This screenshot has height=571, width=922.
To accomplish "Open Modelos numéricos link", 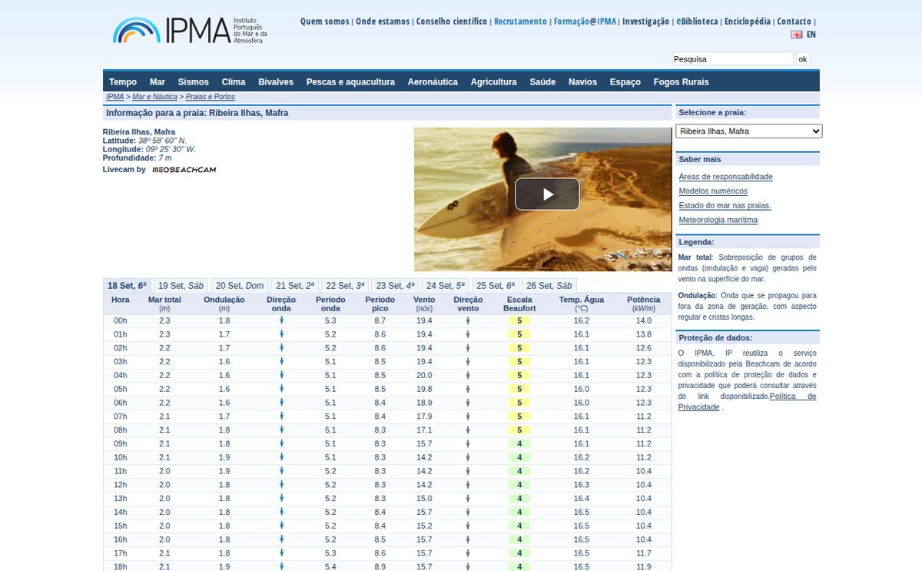I will (x=713, y=191).
